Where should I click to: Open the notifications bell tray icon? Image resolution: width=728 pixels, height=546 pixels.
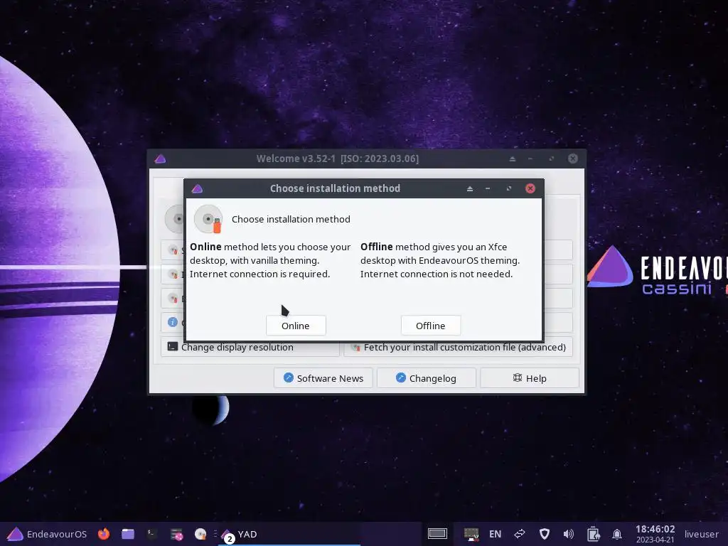pyautogui.click(x=617, y=534)
